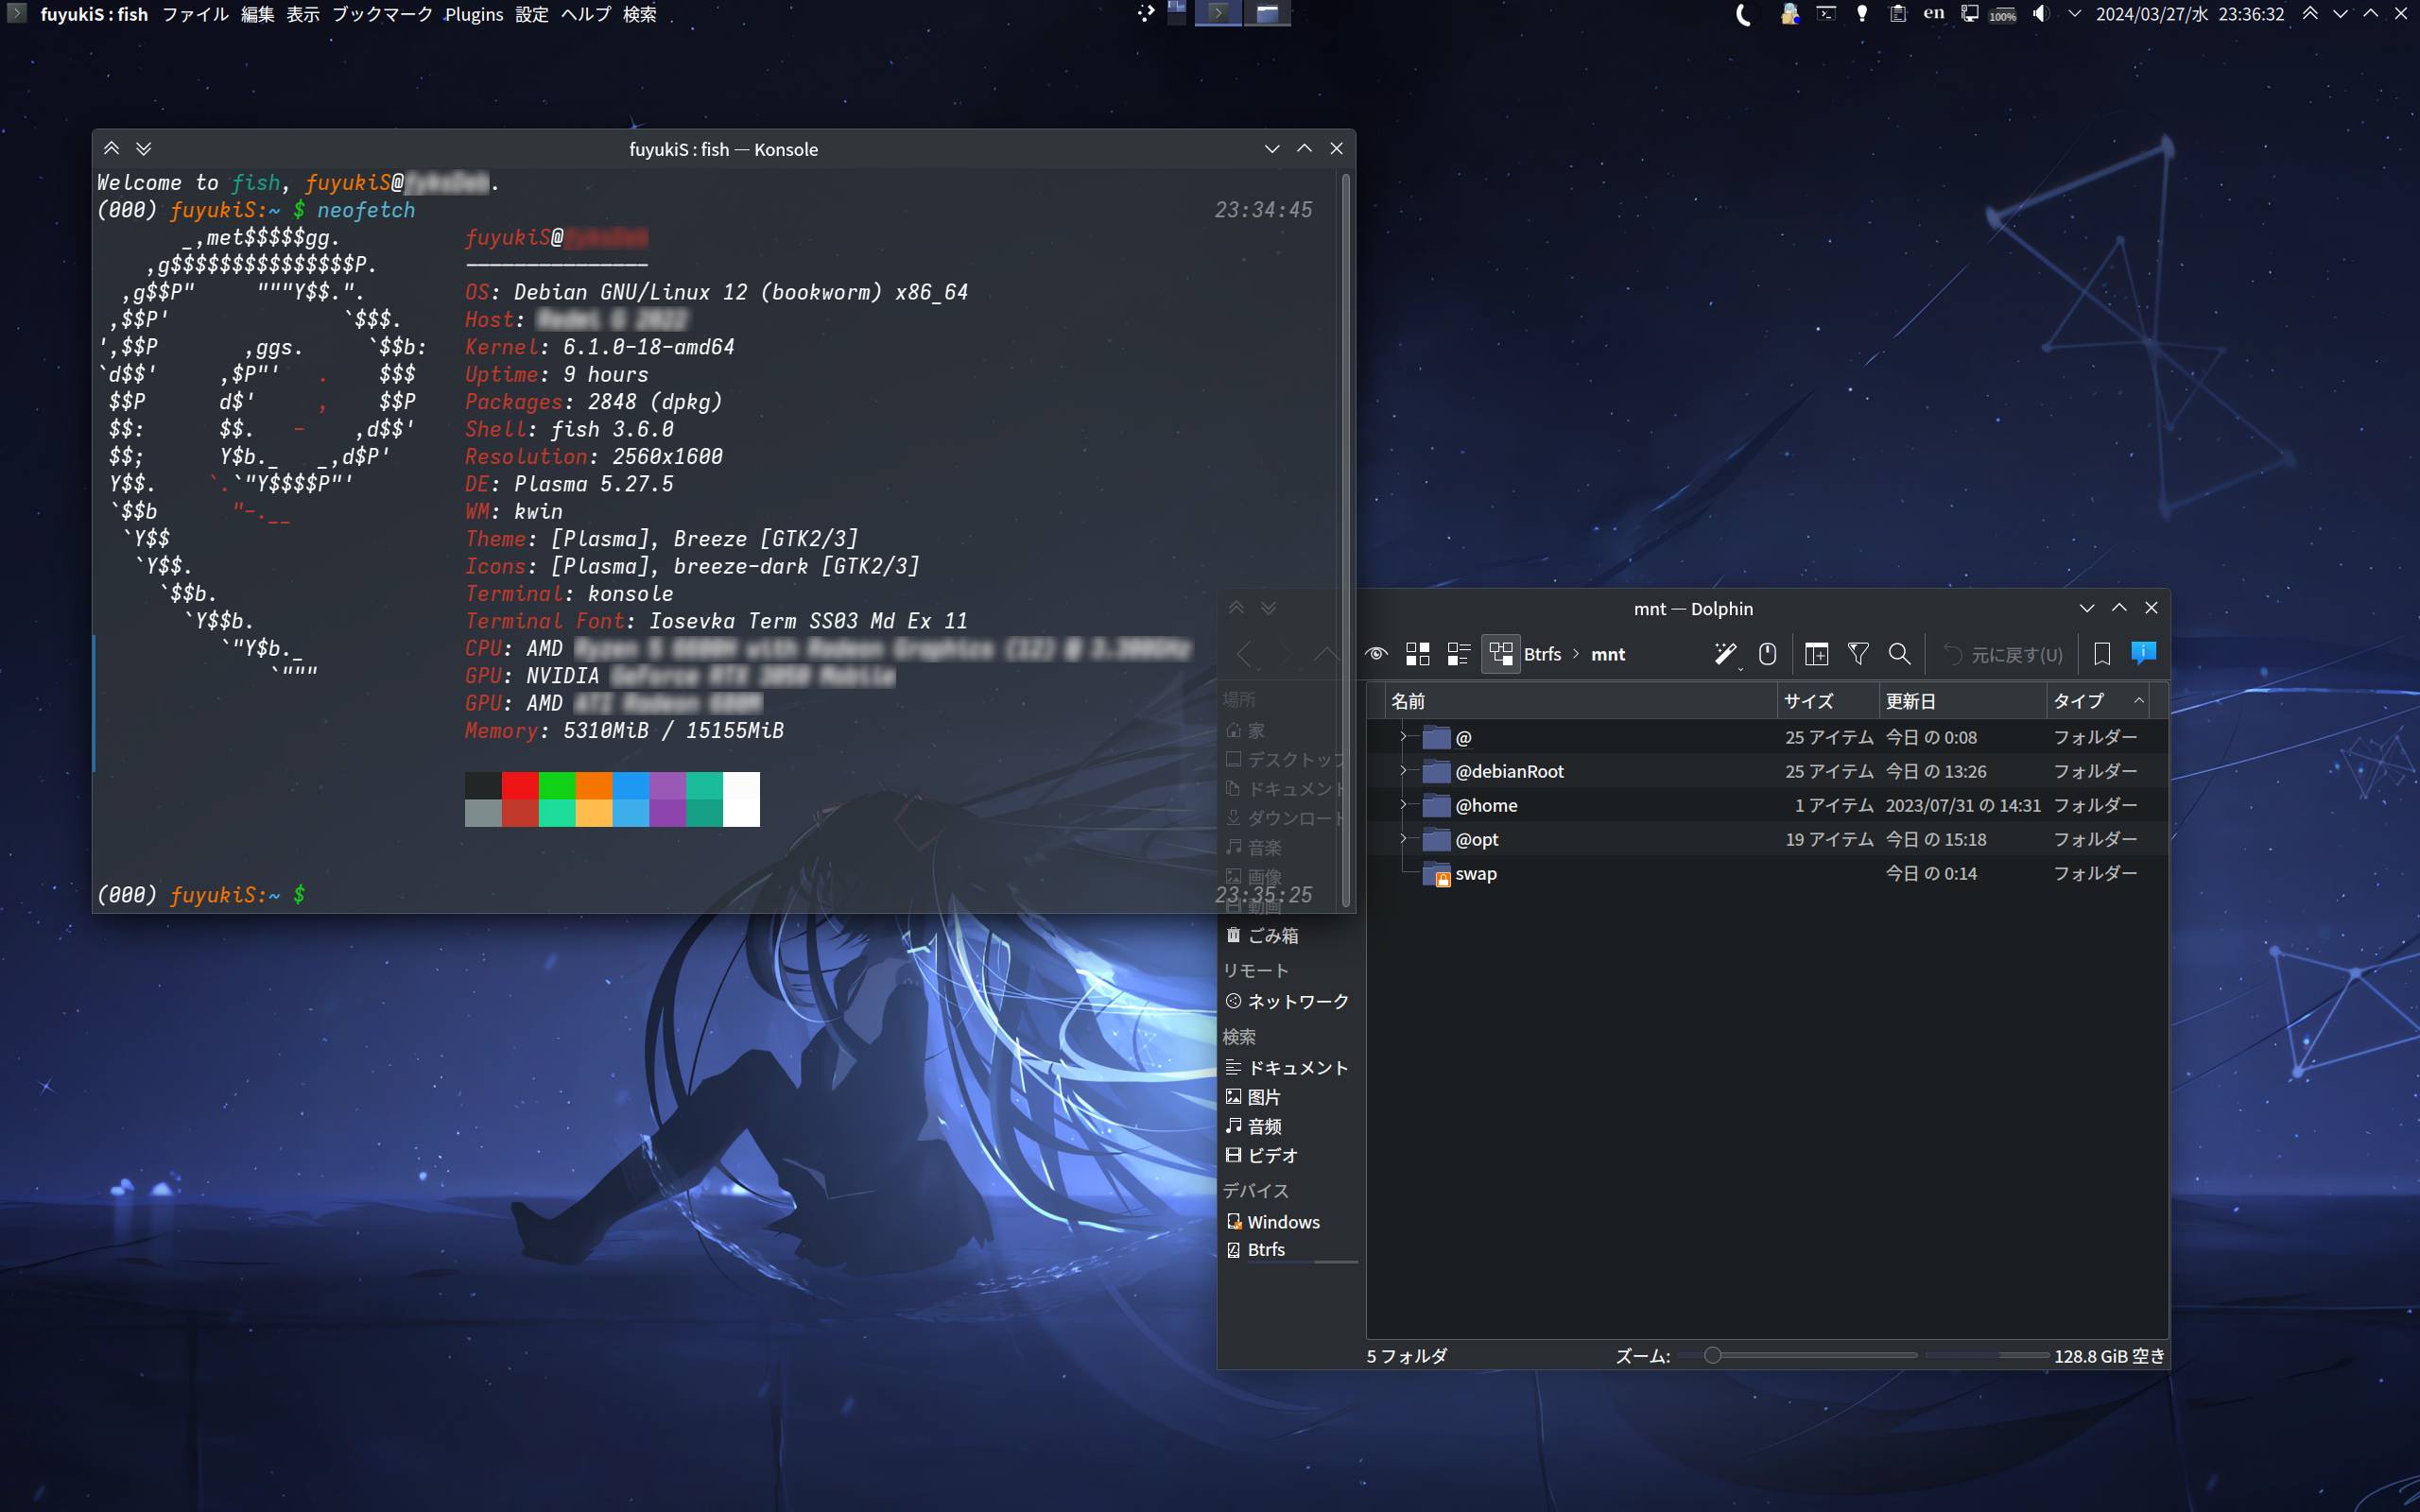Toggle hidden files eye icon in Dolphin
The image size is (2420, 1512).
point(1376,654)
